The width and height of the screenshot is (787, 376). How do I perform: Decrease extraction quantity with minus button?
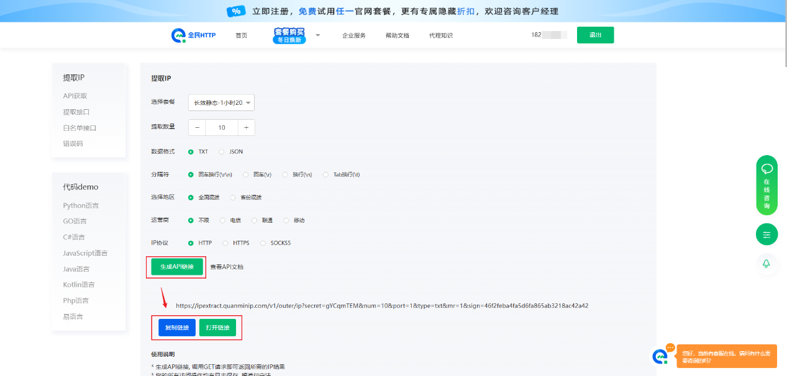197,127
